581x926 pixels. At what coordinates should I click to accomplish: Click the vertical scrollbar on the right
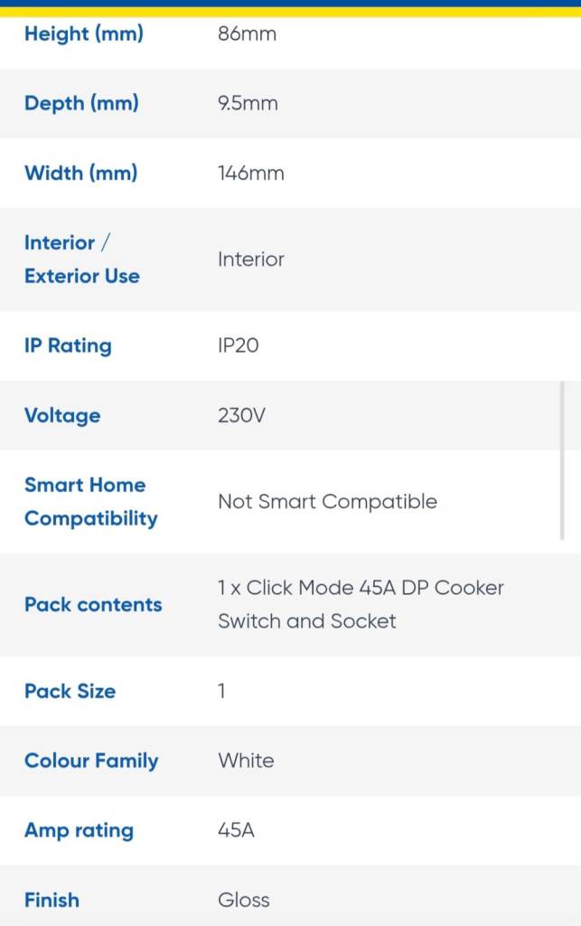click(562, 460)
